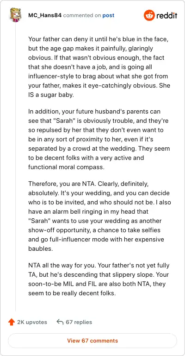185x356 pixels.
Task: Click the line starting "In addition, your future"
Action: tap(94, 111)
